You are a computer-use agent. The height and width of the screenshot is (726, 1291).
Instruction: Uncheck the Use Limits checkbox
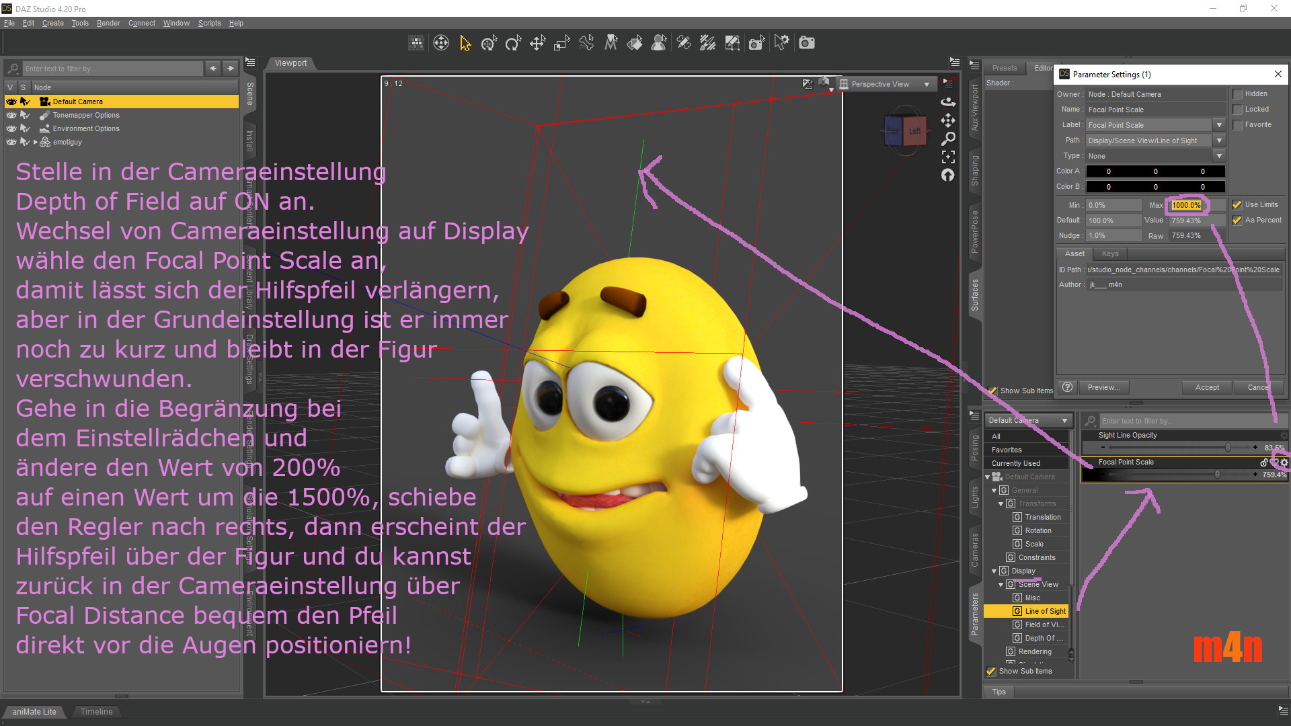click(x=1237, y=205)
